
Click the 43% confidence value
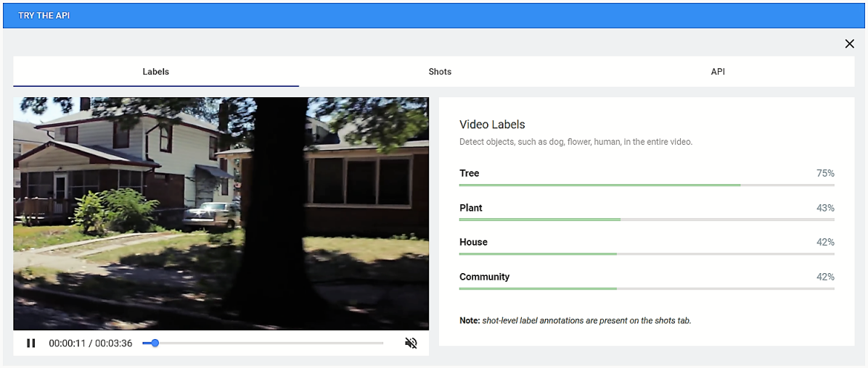point(825,209)
